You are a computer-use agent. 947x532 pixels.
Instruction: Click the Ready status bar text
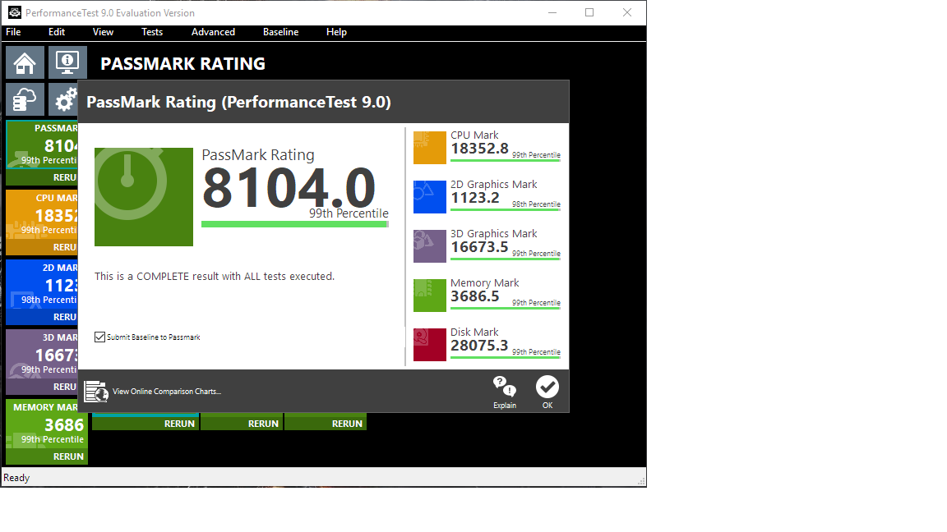[x=16, y=478]
